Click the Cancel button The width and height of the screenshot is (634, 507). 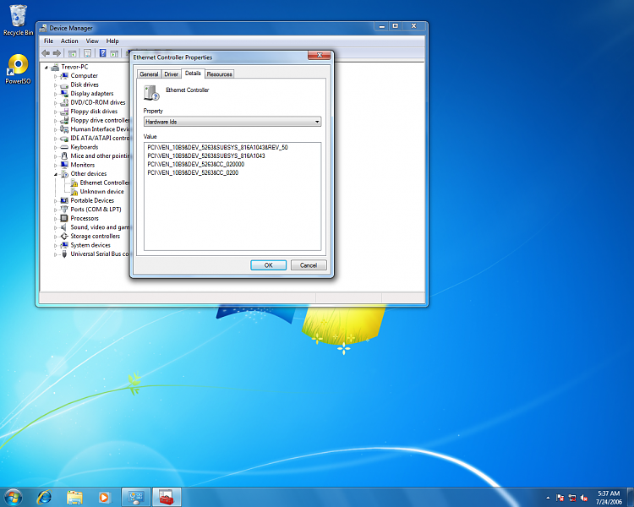309,265
